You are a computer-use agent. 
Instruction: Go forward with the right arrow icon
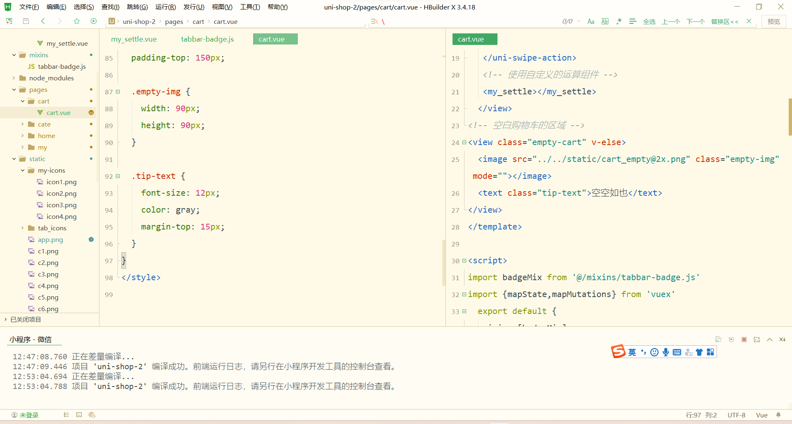[x=60, y=21]
